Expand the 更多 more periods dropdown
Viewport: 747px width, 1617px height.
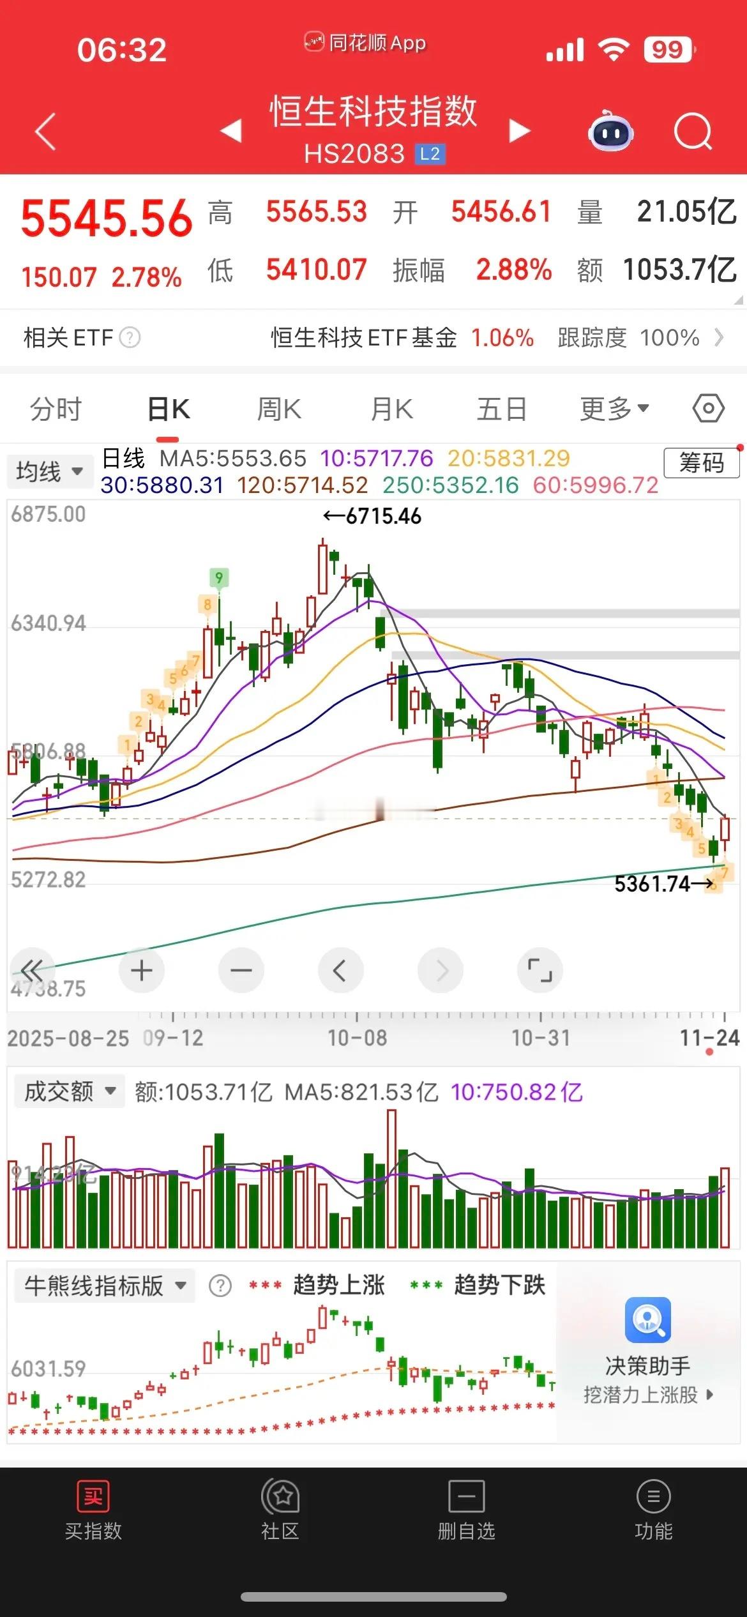coord(614,409)
